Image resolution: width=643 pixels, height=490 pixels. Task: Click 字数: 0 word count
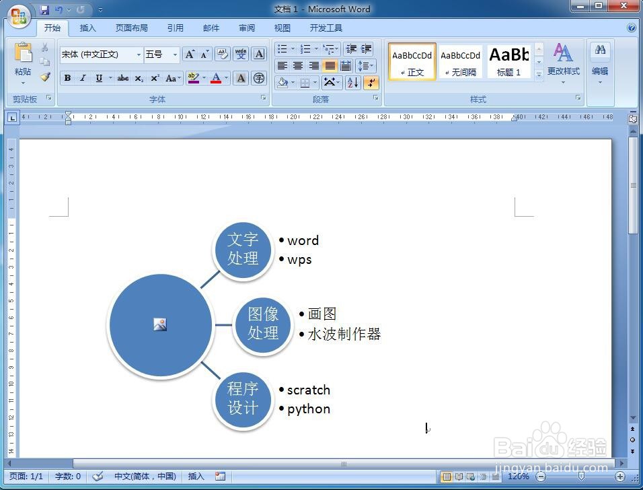tap(68, 476)
